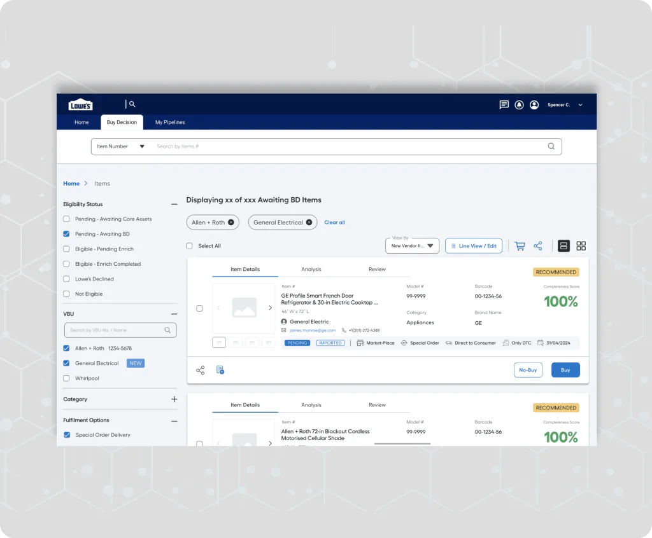Click the Clear all link
Viewport: 652px width, 538px height.
point(335,223)
